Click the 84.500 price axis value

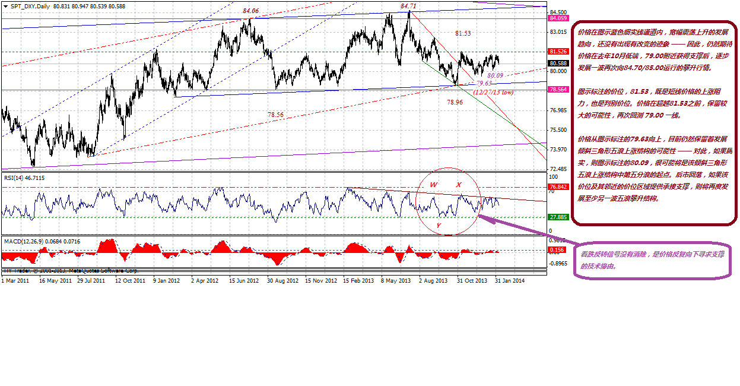tap(559, 12)
